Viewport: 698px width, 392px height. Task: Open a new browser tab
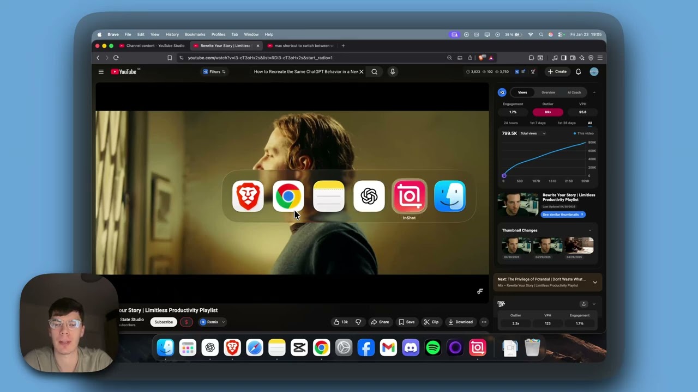tap(343, 46)
